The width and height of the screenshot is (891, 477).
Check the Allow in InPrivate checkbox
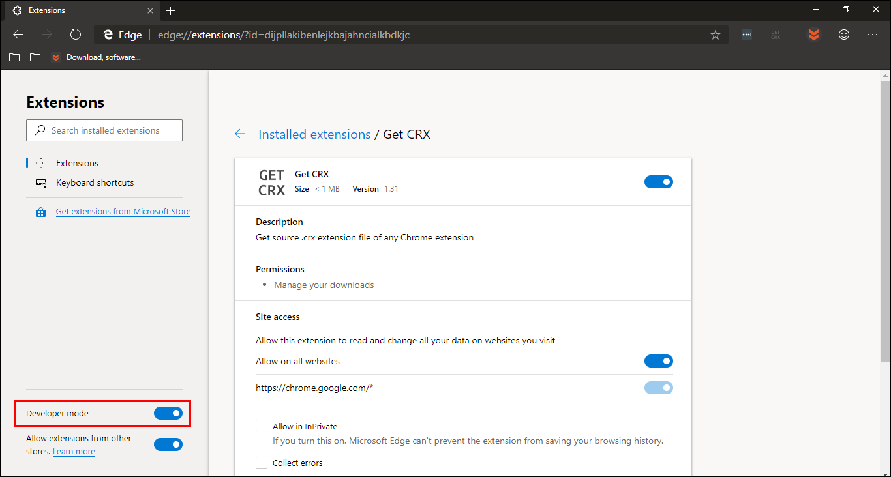(x=262, y=426)
